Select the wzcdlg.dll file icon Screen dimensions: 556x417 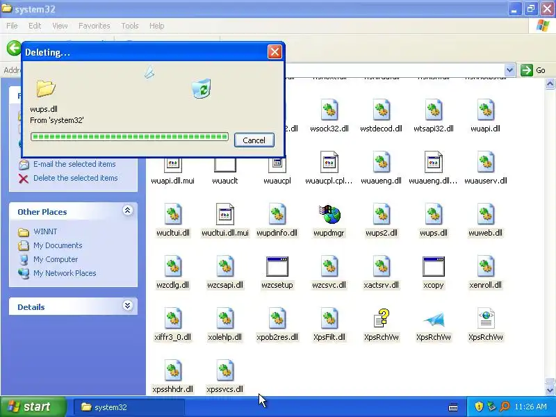173,266
